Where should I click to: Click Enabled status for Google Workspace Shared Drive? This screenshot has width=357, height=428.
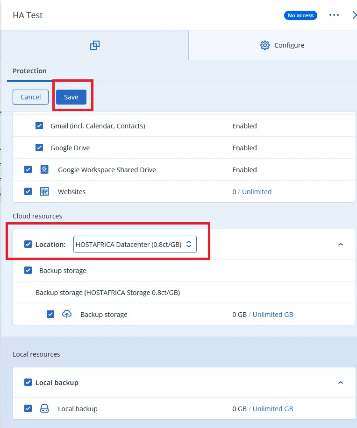tap(245, 170)
